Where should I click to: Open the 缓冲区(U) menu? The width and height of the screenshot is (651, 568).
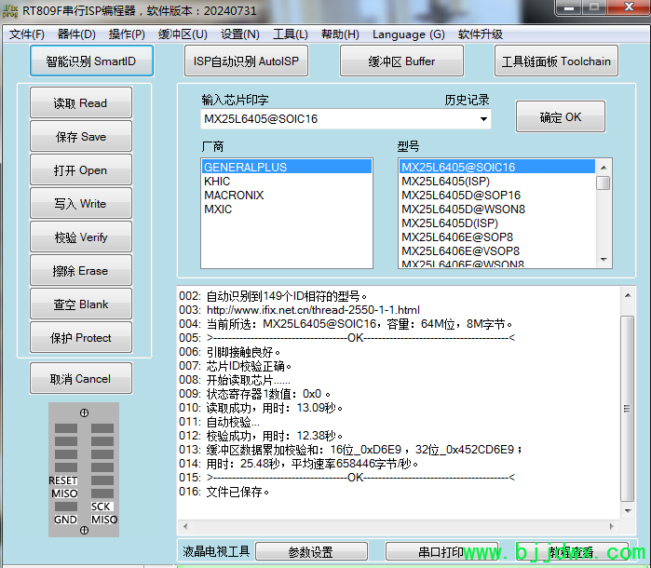click(x=183, y=34)
